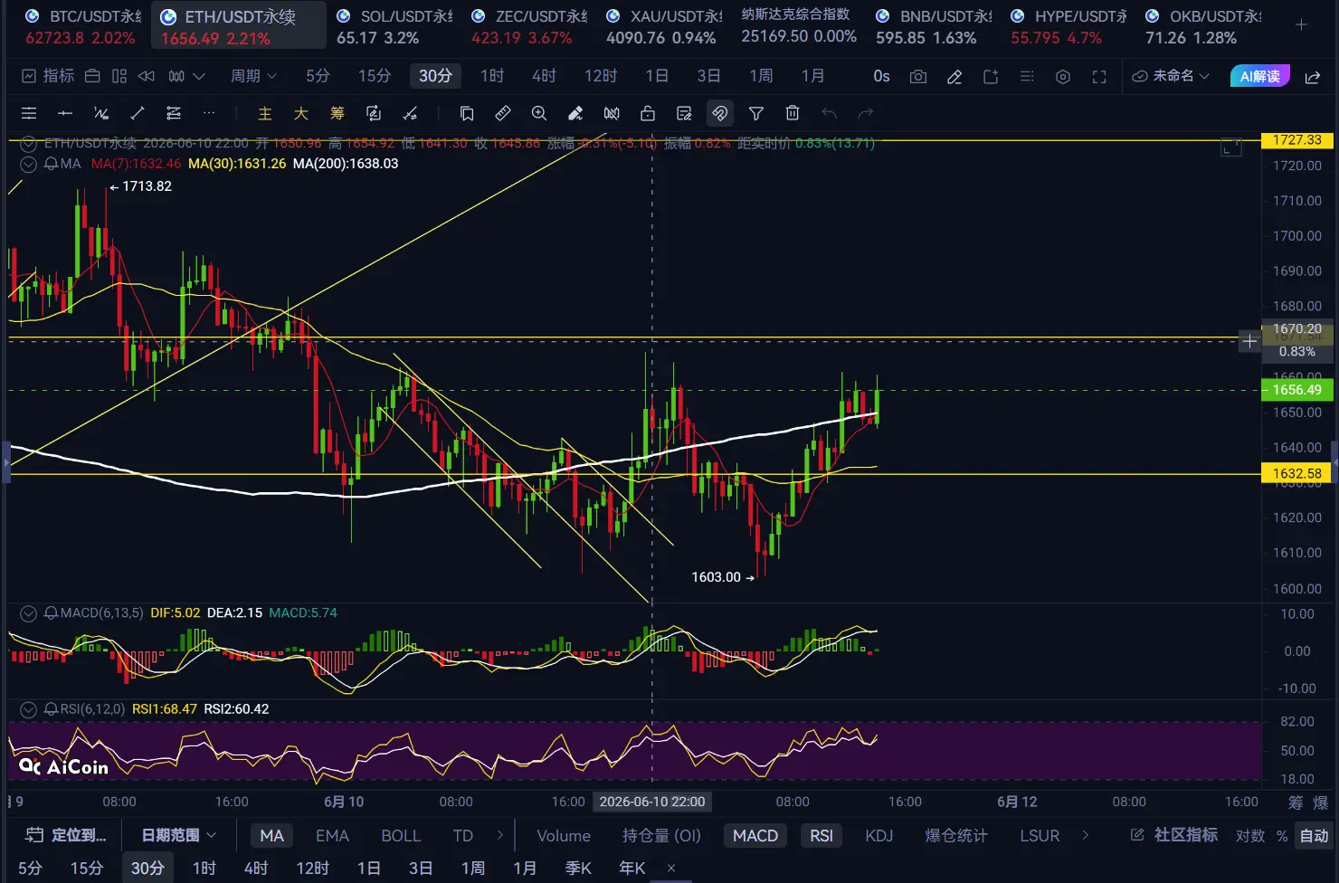Select the 4时 interval in top toolbar
Viewport: 1339px width, 883px height.
(545, 76)
